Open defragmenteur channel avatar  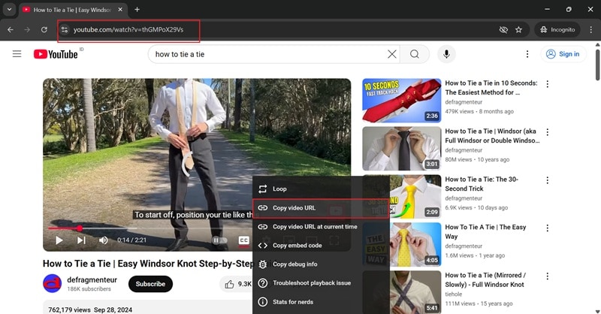click(52, 284)
